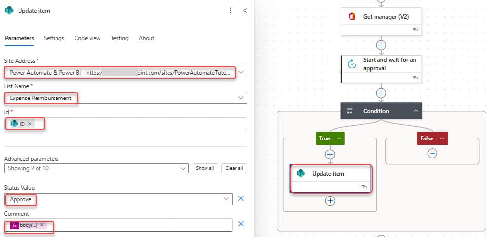Collapse the Condition block
The height and width of the screenshot is (237, 489).
[416, 111]
